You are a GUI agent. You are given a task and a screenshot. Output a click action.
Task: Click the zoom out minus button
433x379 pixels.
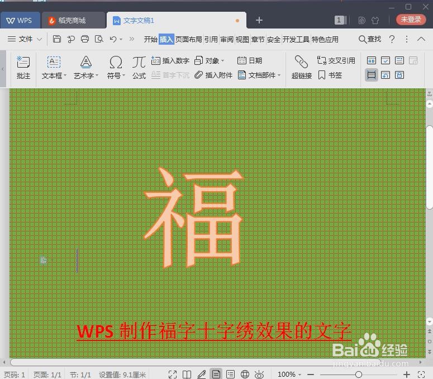(x=311, y=375)
